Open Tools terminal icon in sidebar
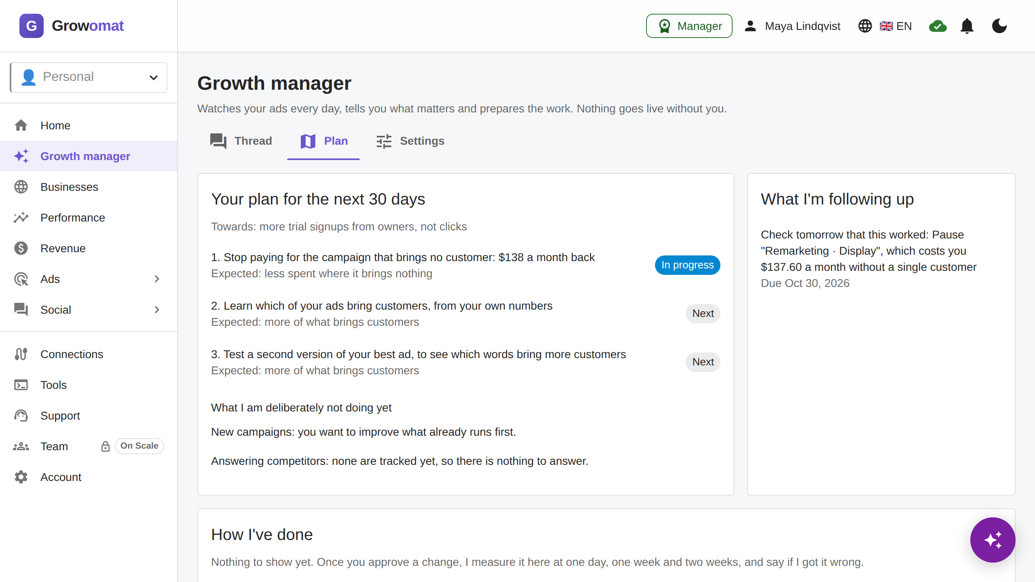 coord(21,385)
